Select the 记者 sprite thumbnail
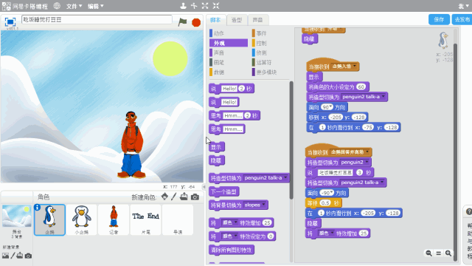This screenshot has width=472, height=266. [x=114, y=219]
